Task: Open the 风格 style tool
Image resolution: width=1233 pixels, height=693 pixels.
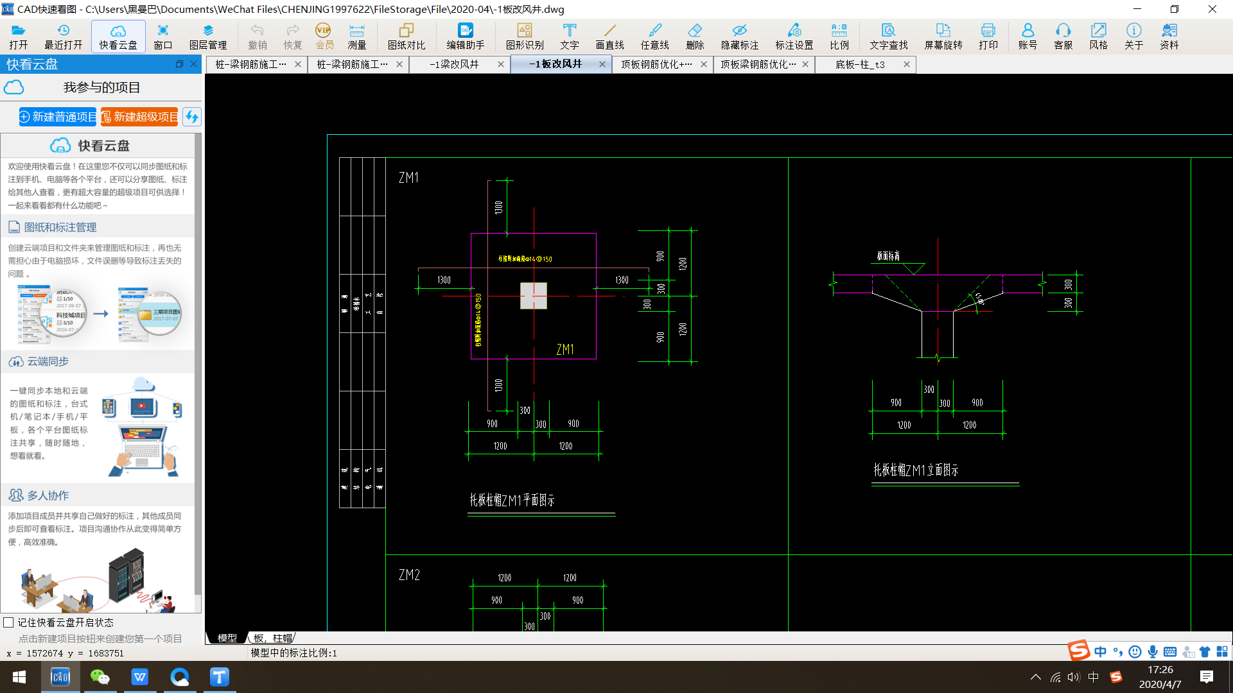Action: pyautogui.click(x=1099, y=37)
